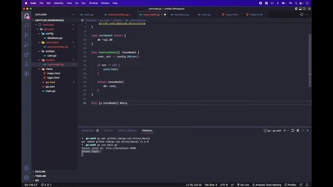
Task: Click UTF-8 encoding status item
Action: point(224,185)
